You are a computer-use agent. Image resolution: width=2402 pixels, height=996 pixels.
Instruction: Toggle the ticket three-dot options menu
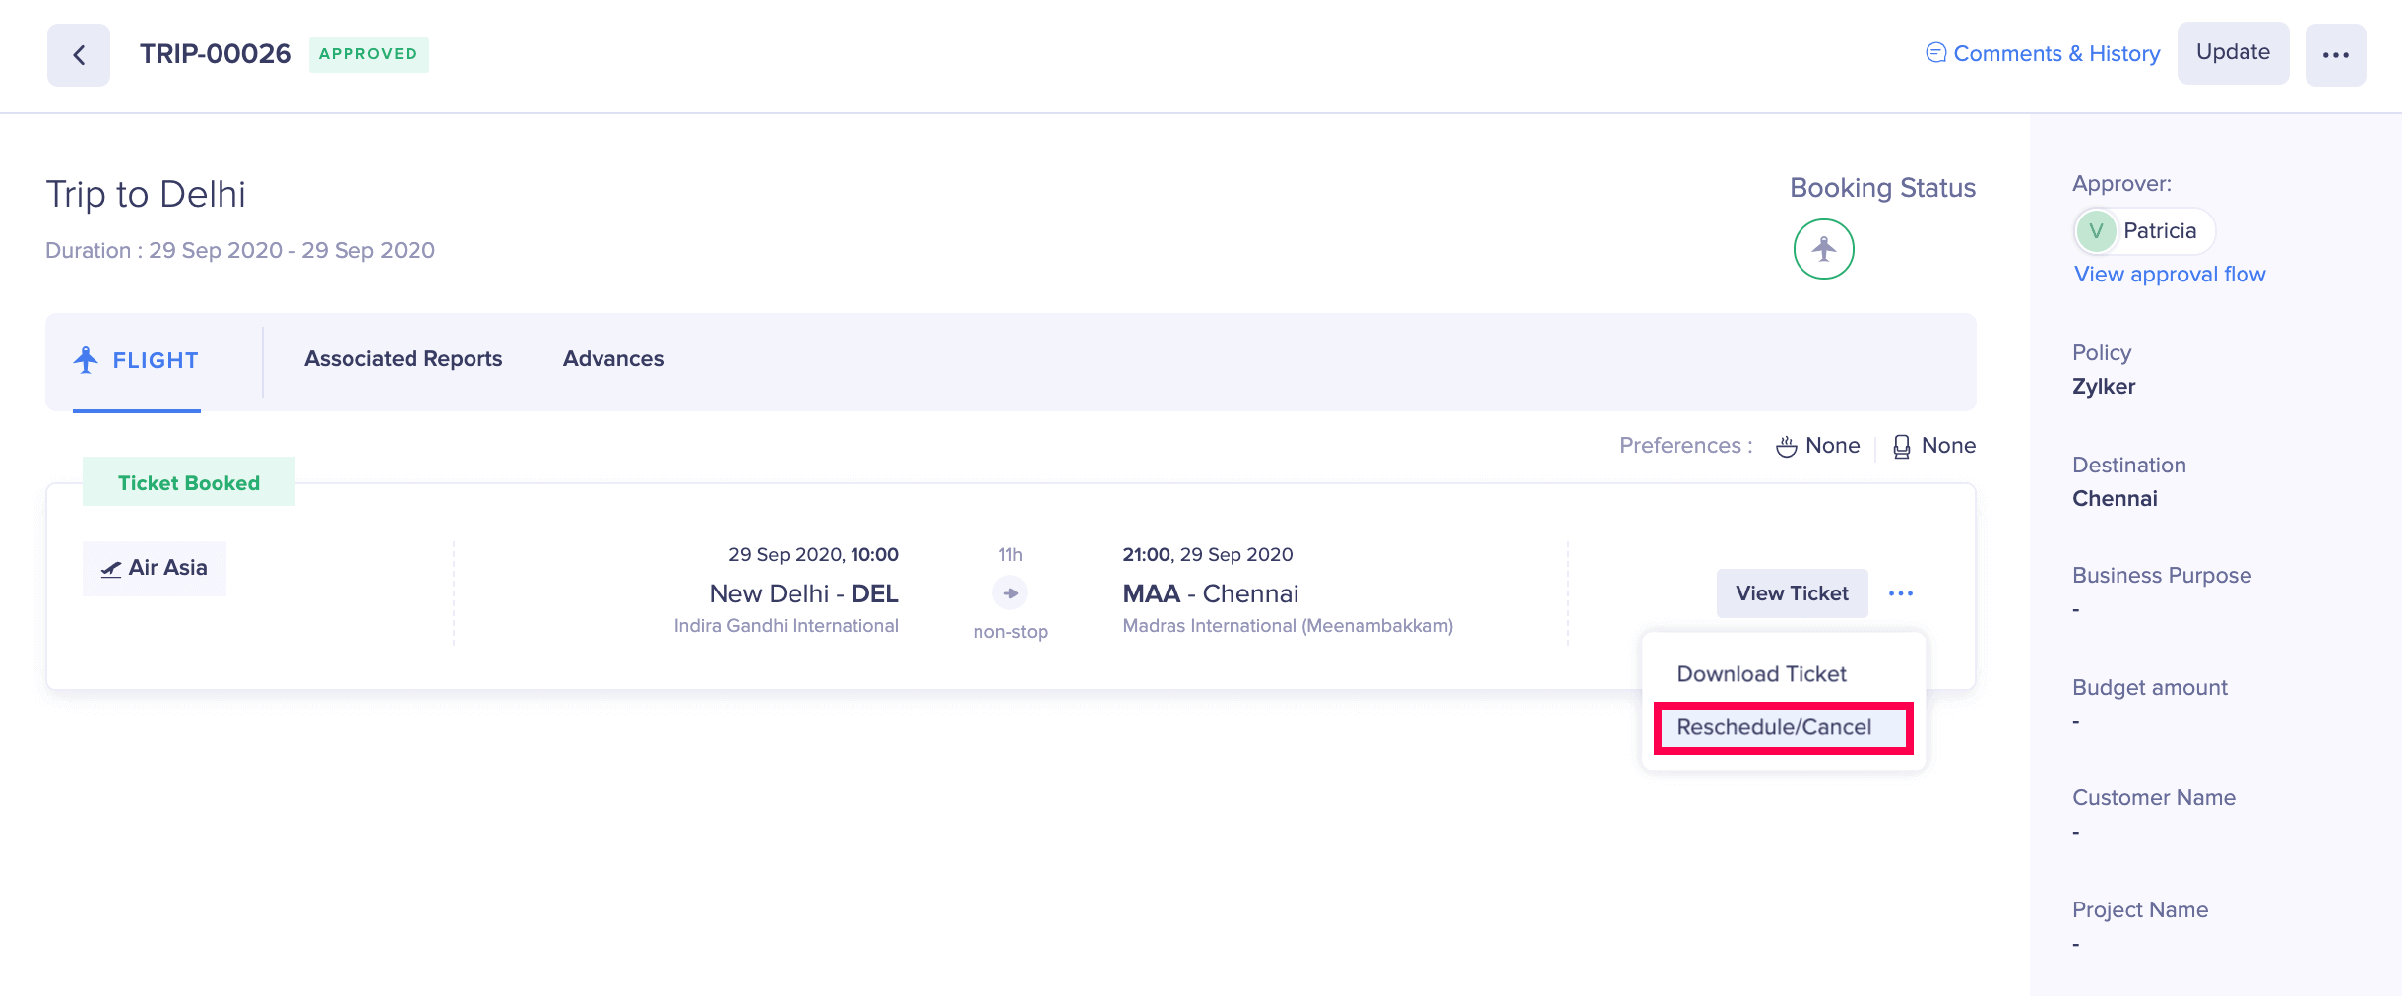click(1900, 593)
